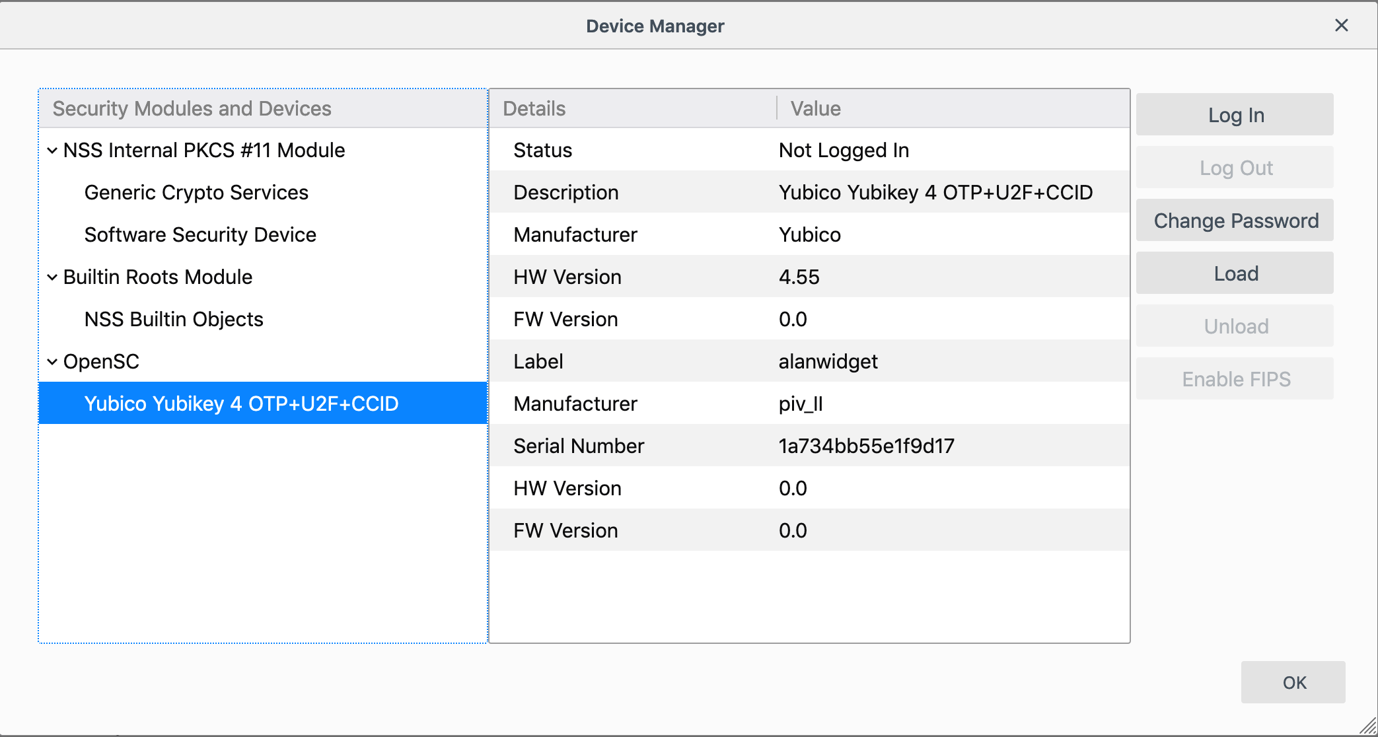Collapse the Builtin Roots Module node
Screen dimensions: 1378x737
52,277
